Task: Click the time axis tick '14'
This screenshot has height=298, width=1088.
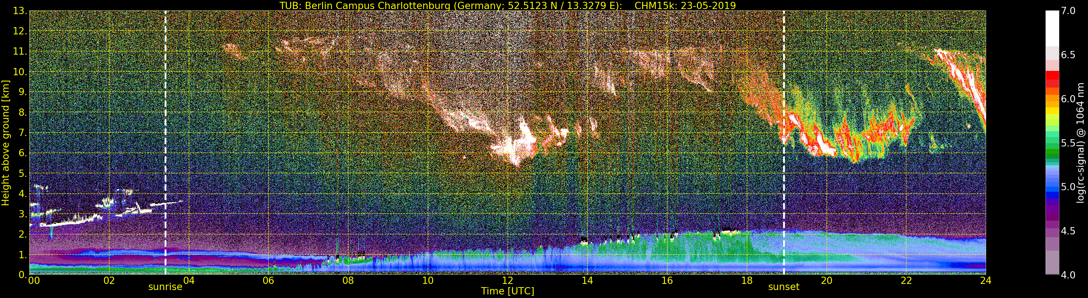Action: coord(587,281)
